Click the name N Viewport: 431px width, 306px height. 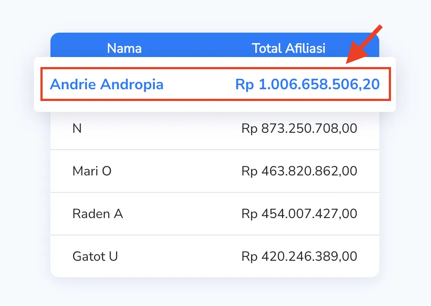(x=77, y=128)
